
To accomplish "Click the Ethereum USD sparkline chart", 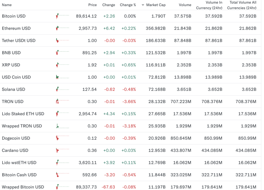I will coord(62,28).
